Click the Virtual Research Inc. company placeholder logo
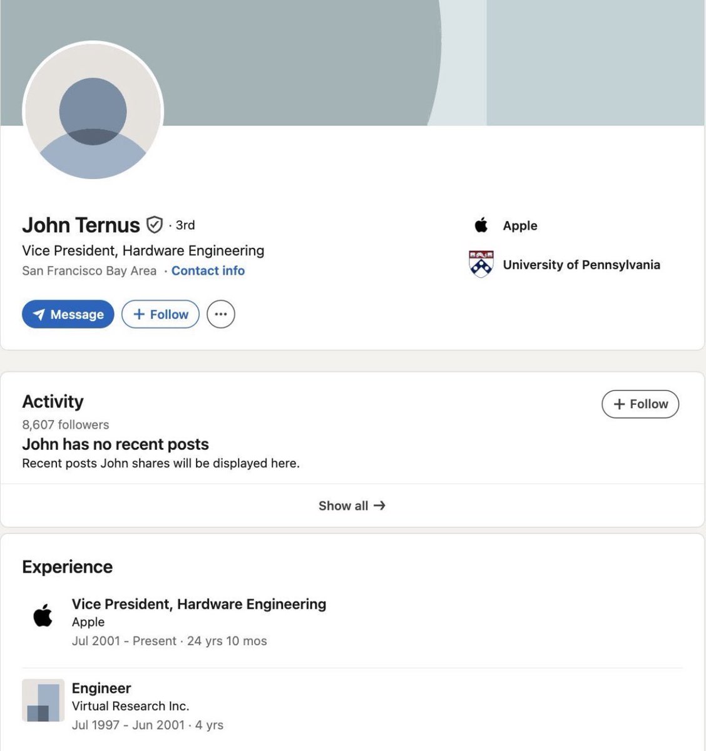This screenshot has width=706, height=751. click(43, 700)
